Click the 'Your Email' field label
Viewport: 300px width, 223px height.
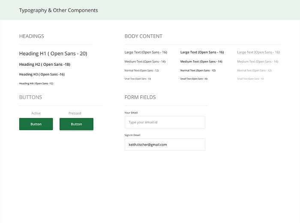tap(131, 113)
